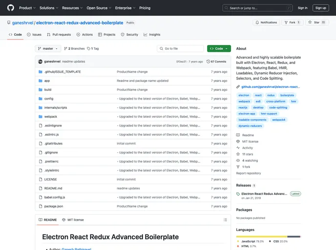Screen dimensions: 336x250
Task: Switch to the Issues tab
Action: pyautogui.click(x=34, y=35)
